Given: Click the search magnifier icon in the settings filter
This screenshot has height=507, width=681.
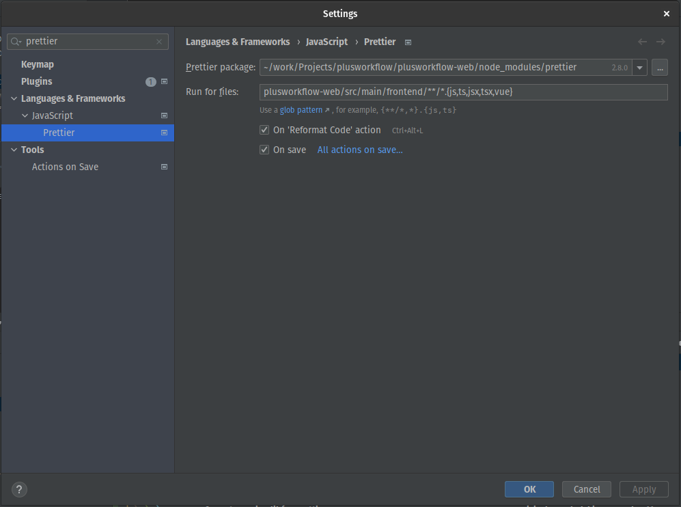Looking at the screenshot, I should pyautogui.click(x=16, y=42).
